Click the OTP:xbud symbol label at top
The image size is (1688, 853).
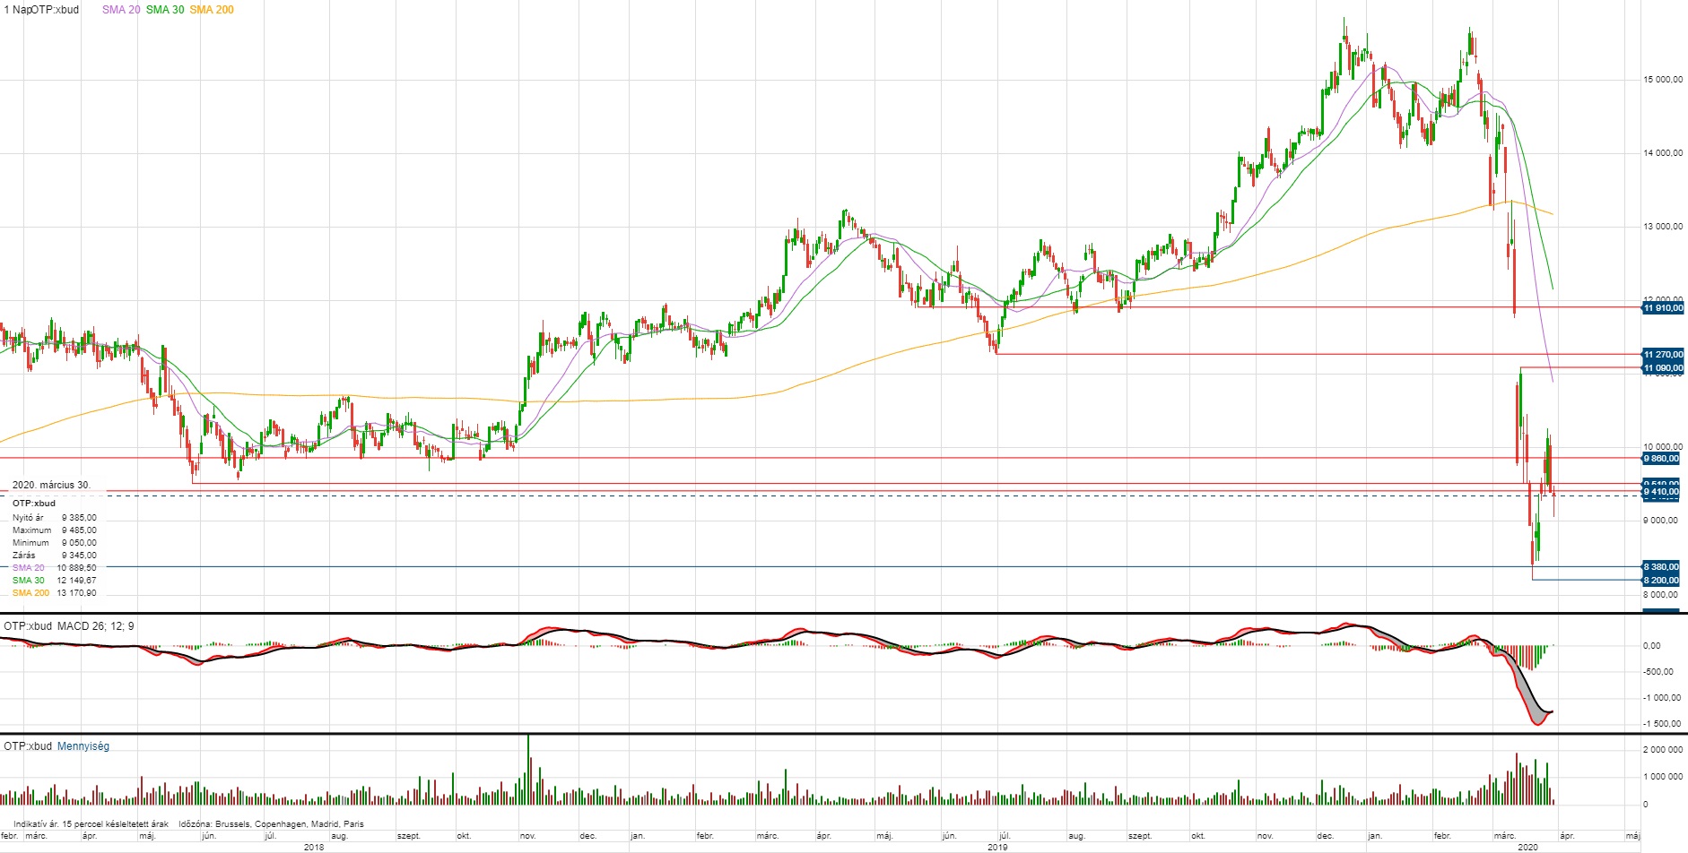55,10
